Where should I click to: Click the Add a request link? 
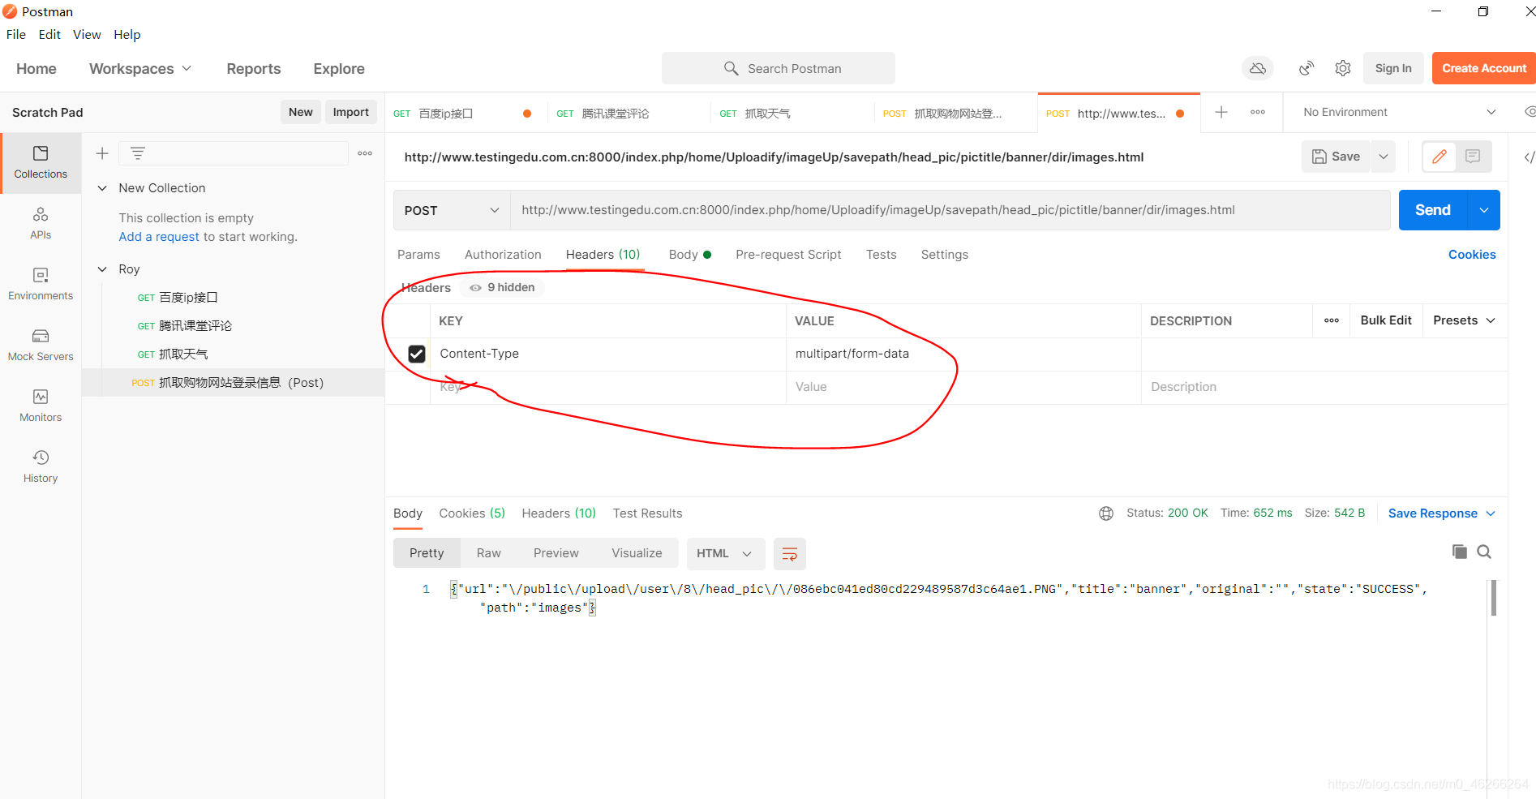(x=159, y=237)
